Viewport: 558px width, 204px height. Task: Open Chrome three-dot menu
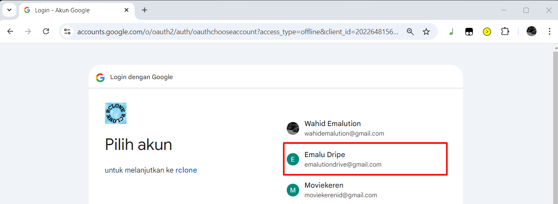click(x=549, y=31)
